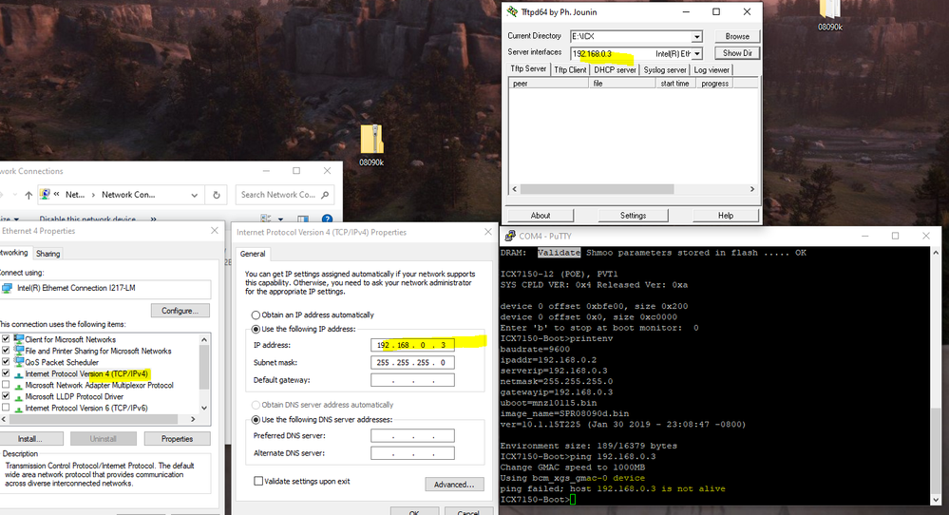Select Internet Protocol Version 4 (TCP/IPv4) item
Image resolution: width=949 pixels, height=515 pixels.
click(x=85, y=373)
